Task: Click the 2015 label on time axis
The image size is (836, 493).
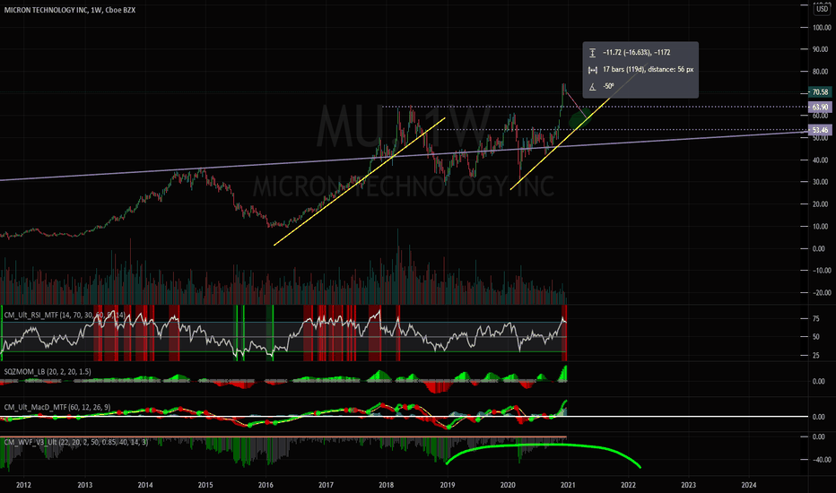Action: pyautogui.click(x=205, y=485)
